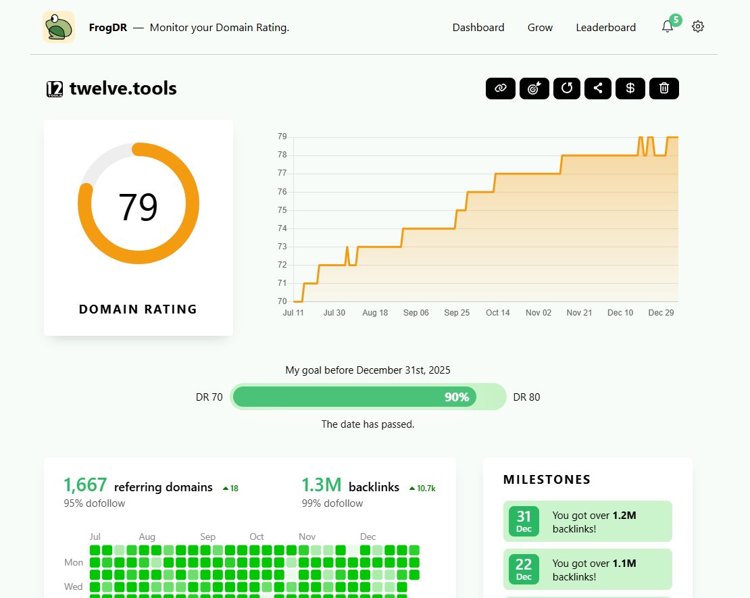Open the notifications bell icon
The image size is (750, 598).
668,27
